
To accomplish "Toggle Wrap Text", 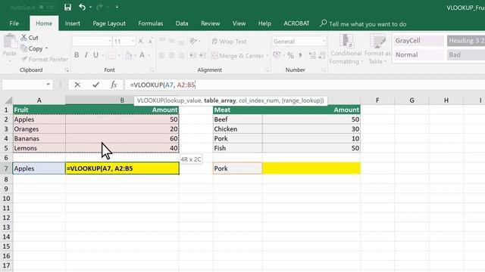I will click(229, 42).
